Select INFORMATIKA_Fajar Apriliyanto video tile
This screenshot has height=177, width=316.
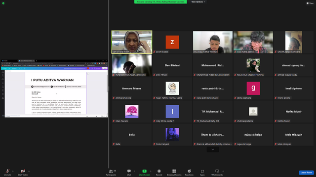(x=132, y=65)
